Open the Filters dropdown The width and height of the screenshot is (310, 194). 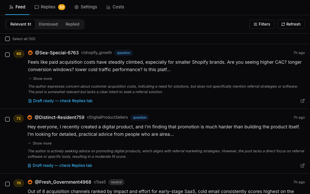click(x=262, y=24)
